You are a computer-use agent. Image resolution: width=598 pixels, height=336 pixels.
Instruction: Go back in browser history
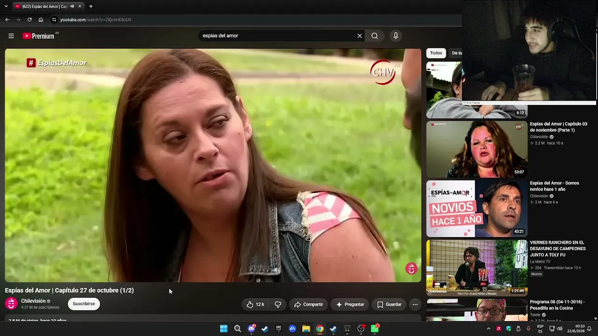point(7,20)
